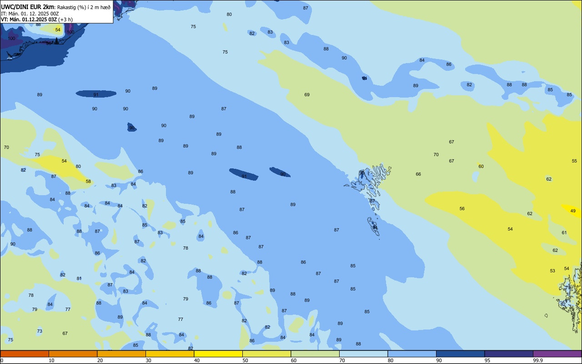The image size is (582, 364).
Task: Click the '50' legend tick label
Action: pos(245,360)
